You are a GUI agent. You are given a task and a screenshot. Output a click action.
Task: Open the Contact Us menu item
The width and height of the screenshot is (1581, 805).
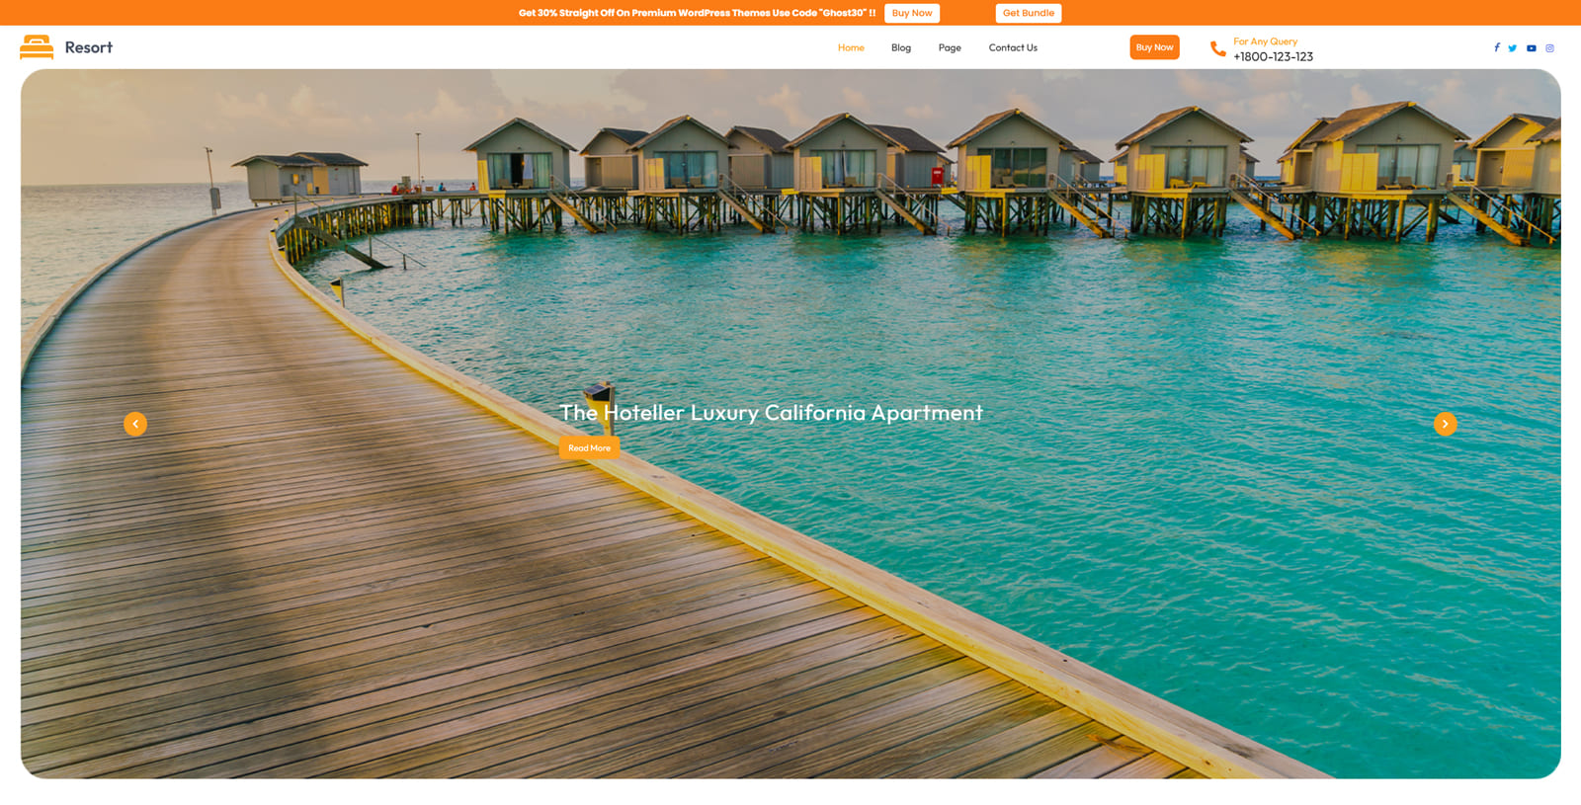point(1013,47)
